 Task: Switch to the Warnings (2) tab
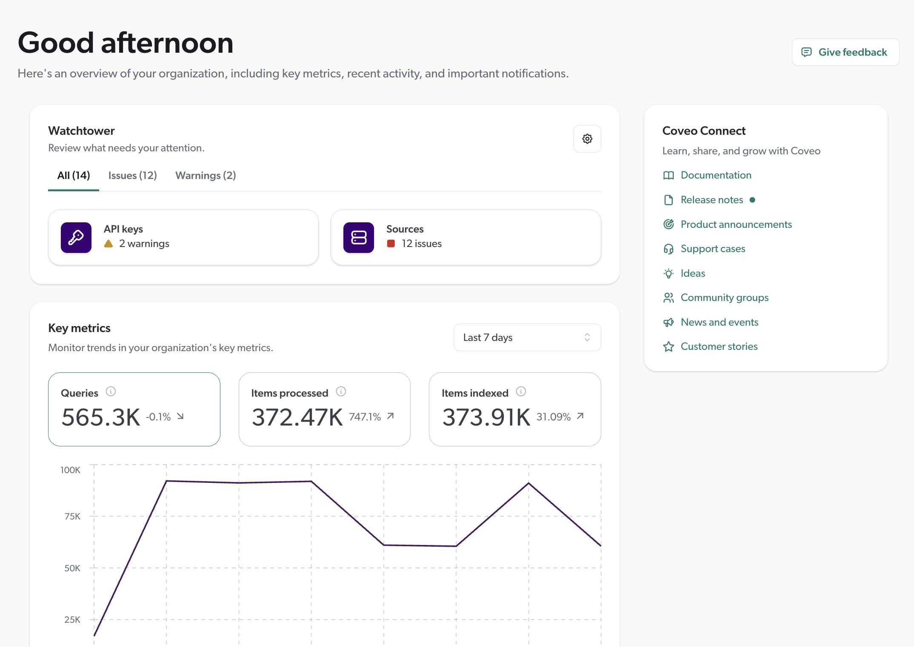tap(206, 175)
